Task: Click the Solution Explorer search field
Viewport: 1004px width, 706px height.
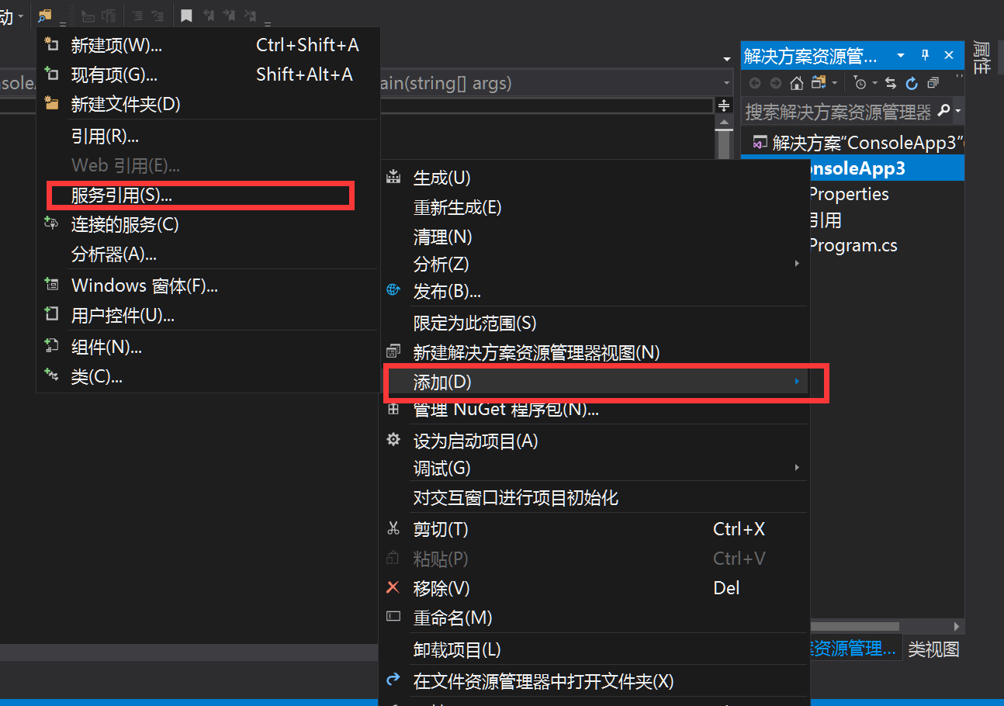Action: [837, 112]
